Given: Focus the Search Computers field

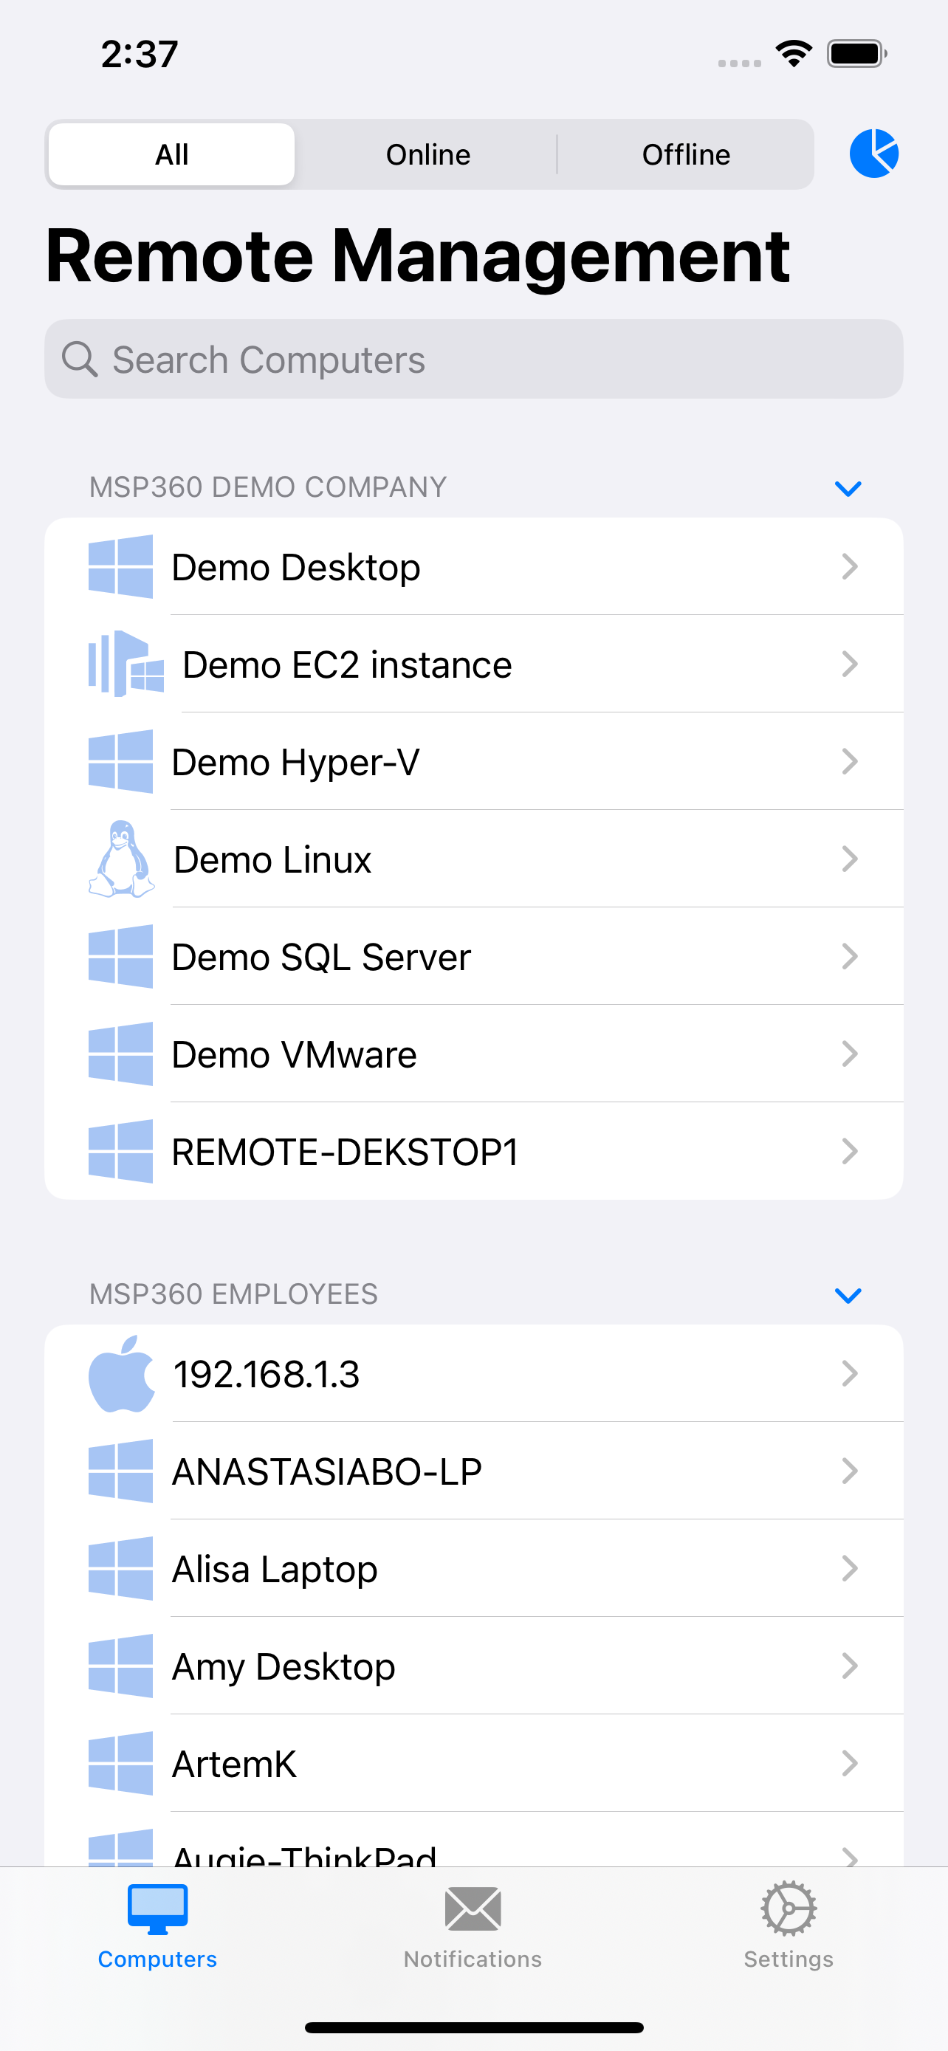Looking at the screenshot, I should tap(473, 359).
